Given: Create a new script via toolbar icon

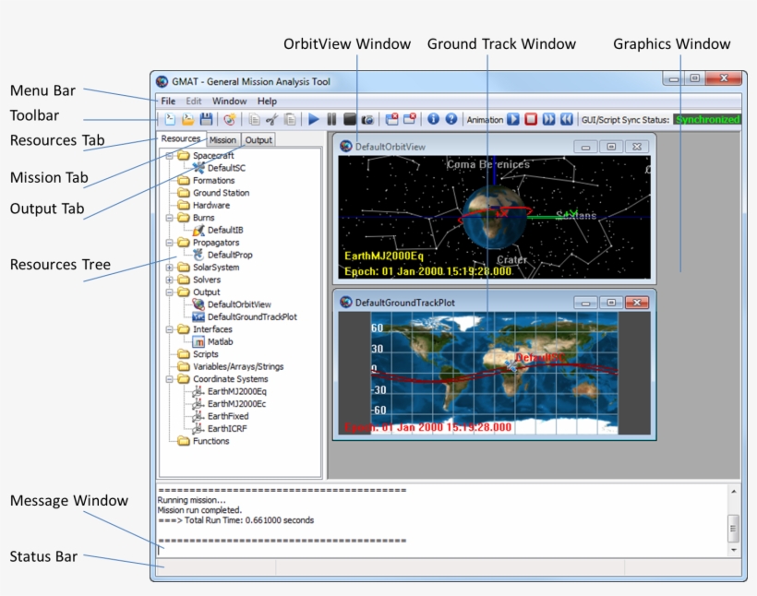Looking at the screenshot, I should point(170,119).
